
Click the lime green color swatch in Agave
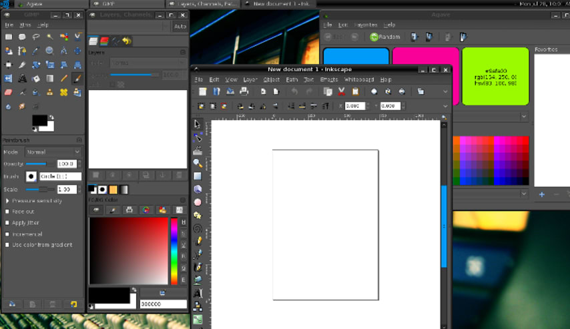[495, 75]
